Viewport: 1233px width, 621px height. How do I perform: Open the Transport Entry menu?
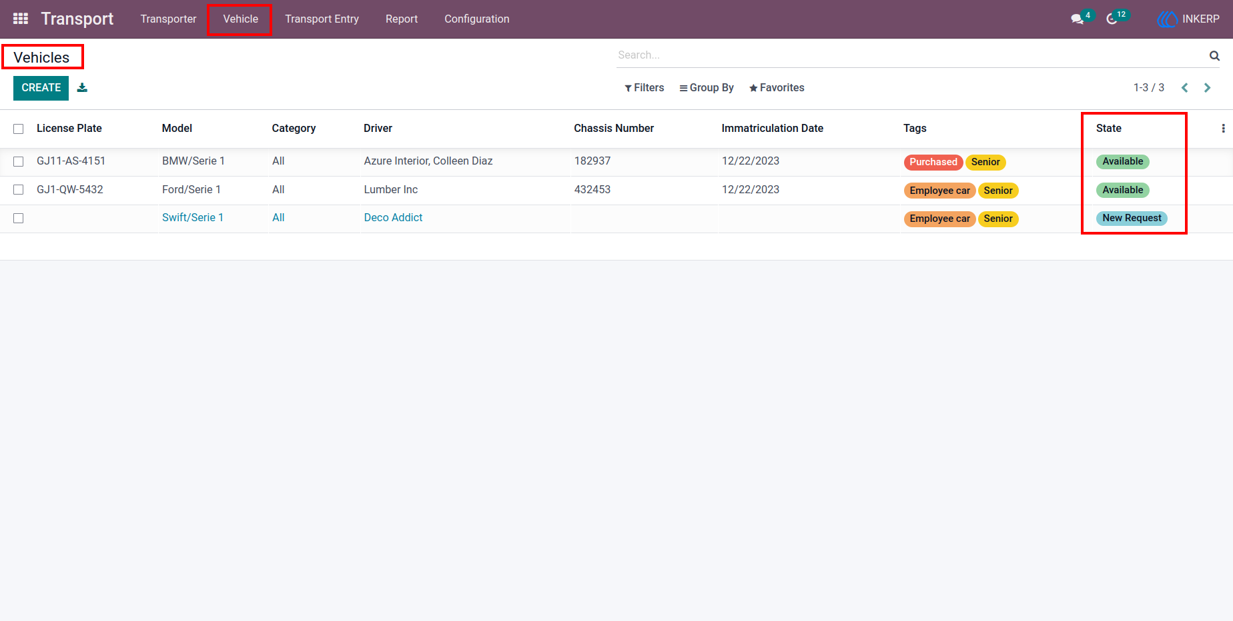pos(322,19)
